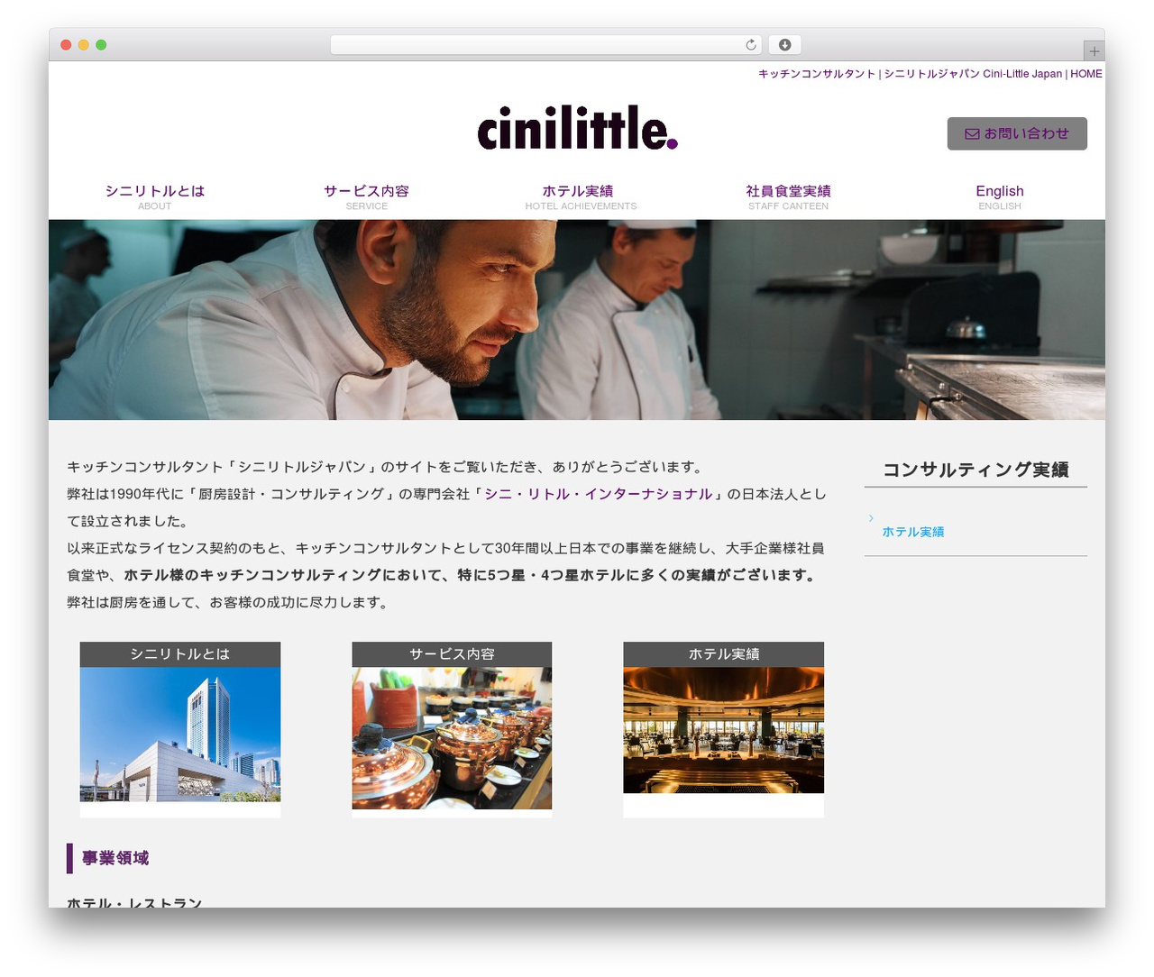This screenshot has height=977, width=1154.
Task: Click the cinilittle logo
Action: [577, 128]
